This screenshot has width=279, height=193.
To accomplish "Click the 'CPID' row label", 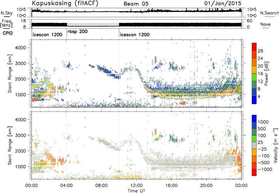I will [x=8, y=33].
